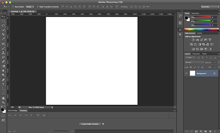Switch to the Swatches tab
Image resolution: width=220 pixels, height=133 pixels.
195,13
